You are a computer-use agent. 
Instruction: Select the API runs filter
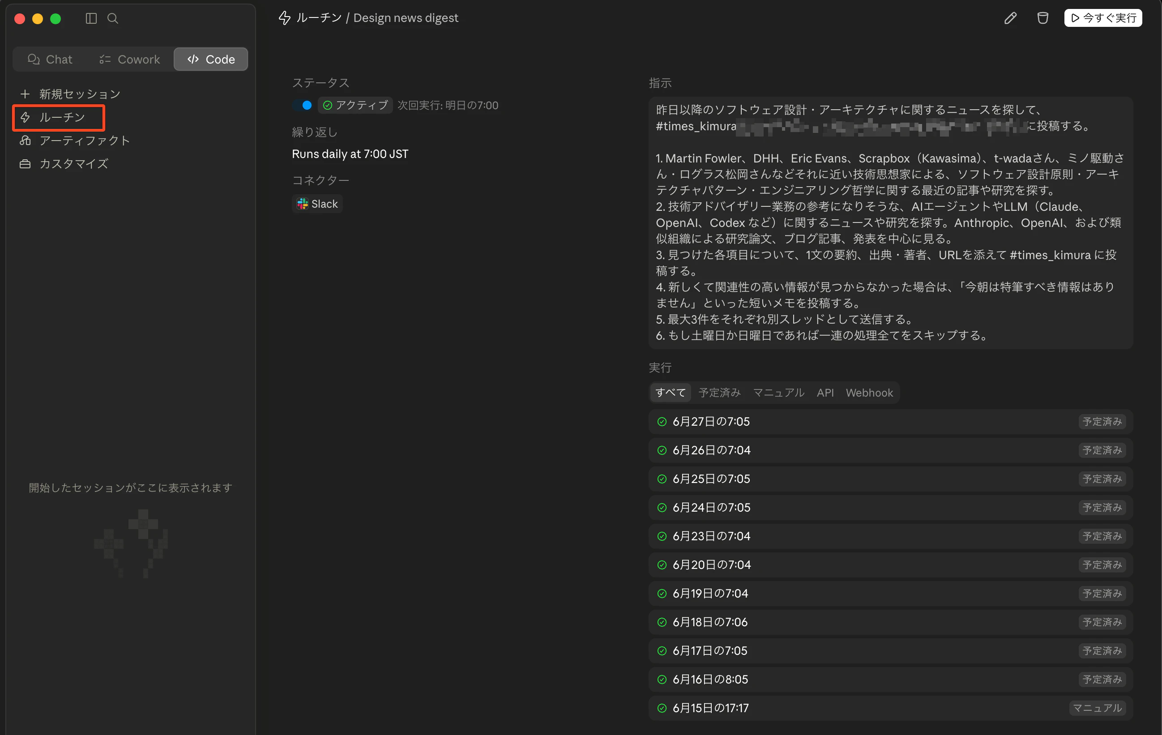[825, 393]
